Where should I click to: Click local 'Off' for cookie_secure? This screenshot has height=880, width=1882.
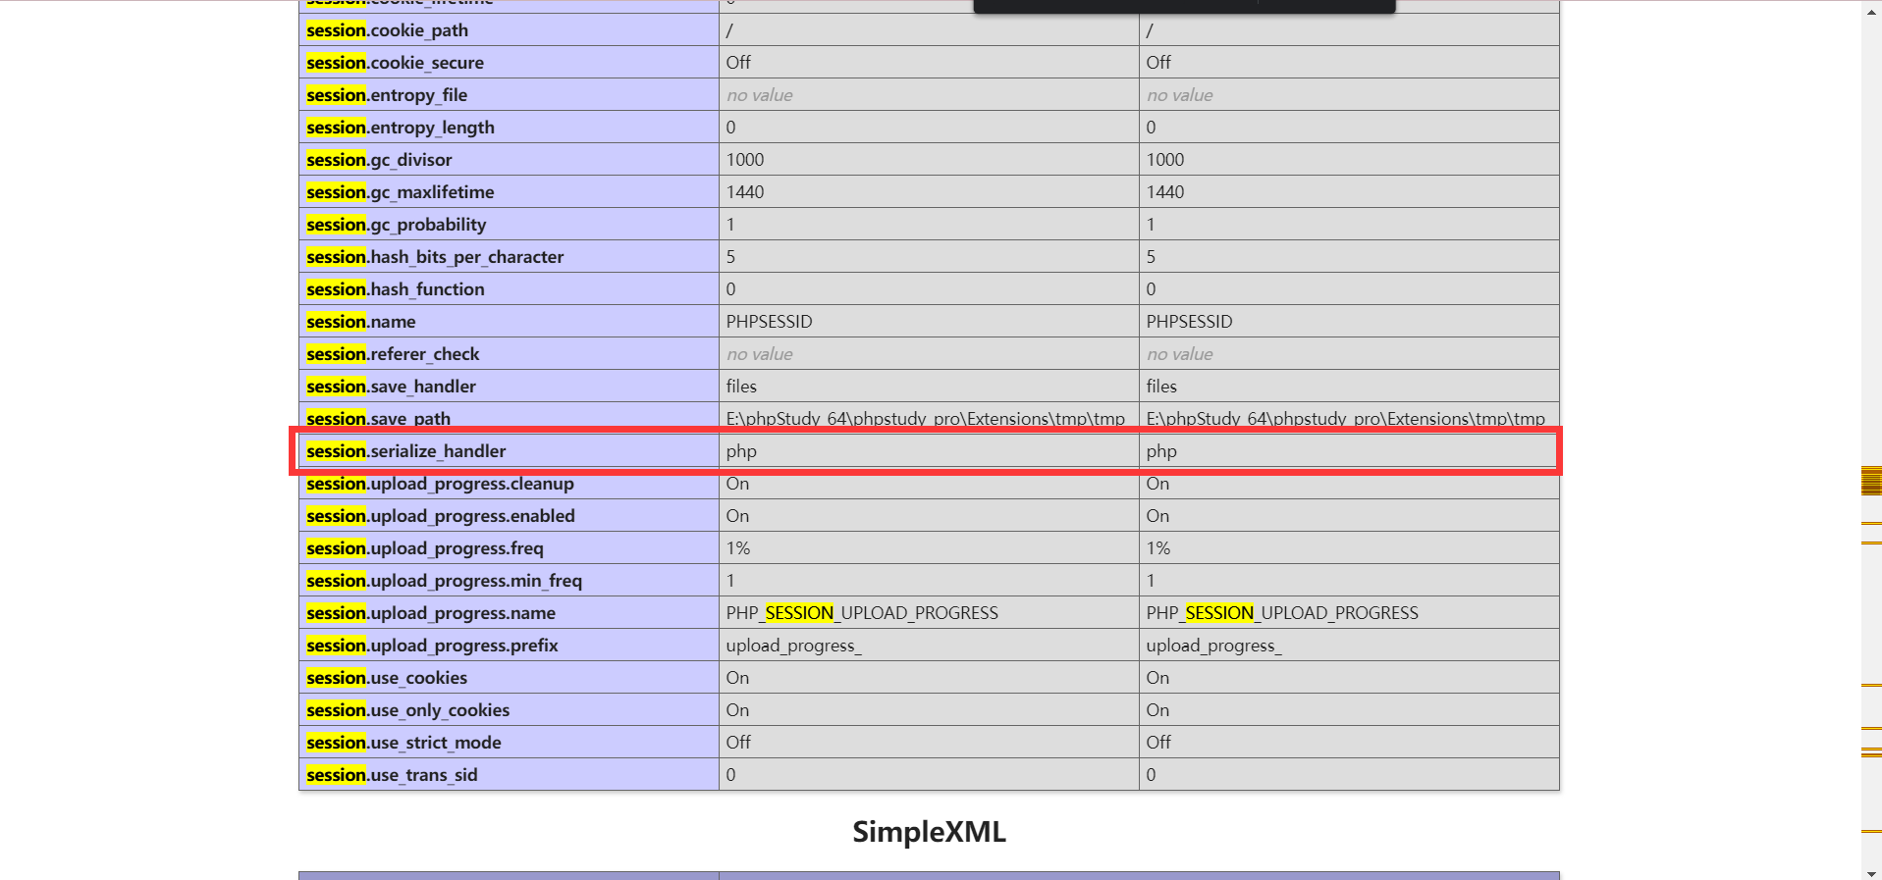[x=738, y=63]
